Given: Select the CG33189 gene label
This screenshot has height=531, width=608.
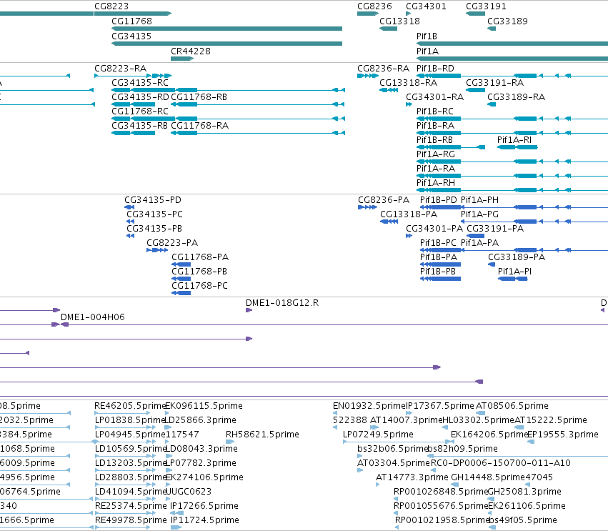Looking at the screenshot, I should 507,21.
